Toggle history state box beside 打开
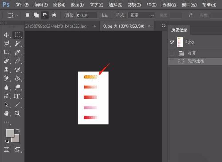 click(x=172, y=53)
